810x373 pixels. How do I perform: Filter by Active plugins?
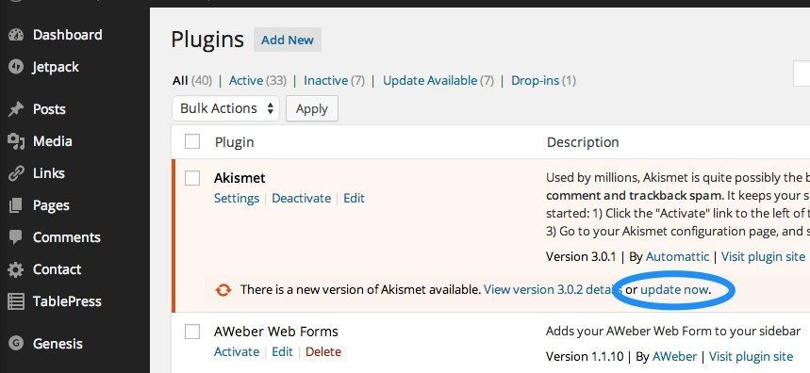click(x=257, y=80)
